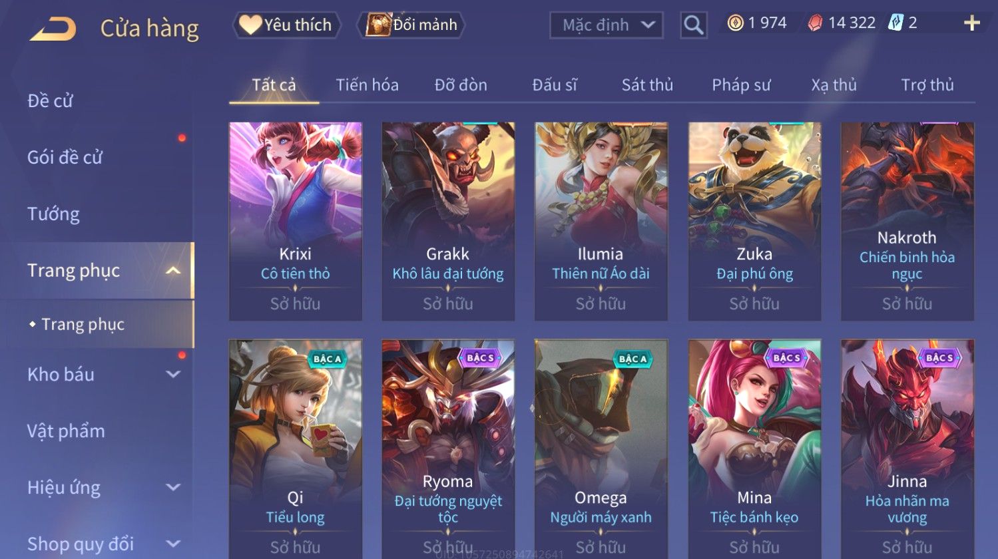Image resolution: width=998 pixels, height=559 pixels.
Task: Select the Mina Tiệc bánh kẹo skin card
Action: (x=754, y=449)
